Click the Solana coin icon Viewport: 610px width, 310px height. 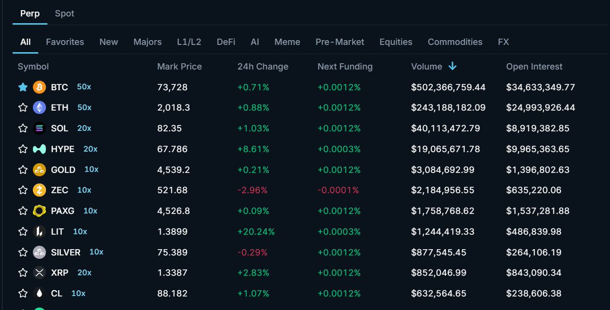click(x=39, y=128)
